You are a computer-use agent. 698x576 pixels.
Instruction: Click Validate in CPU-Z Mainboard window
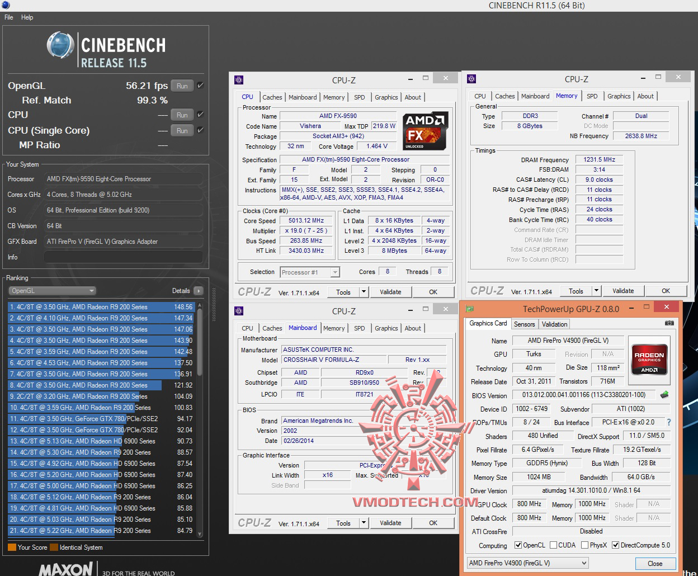point(390,523)
